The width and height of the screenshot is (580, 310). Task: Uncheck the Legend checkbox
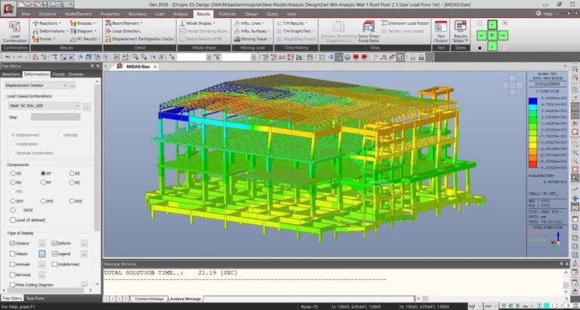pyautogui.click(x=54, y=254)
